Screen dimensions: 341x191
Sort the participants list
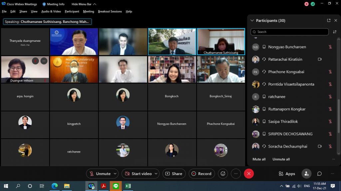[x=335, y=32]
